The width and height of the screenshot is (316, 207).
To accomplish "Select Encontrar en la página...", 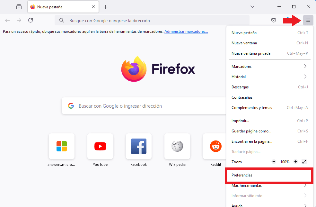I will pos(270,141).
